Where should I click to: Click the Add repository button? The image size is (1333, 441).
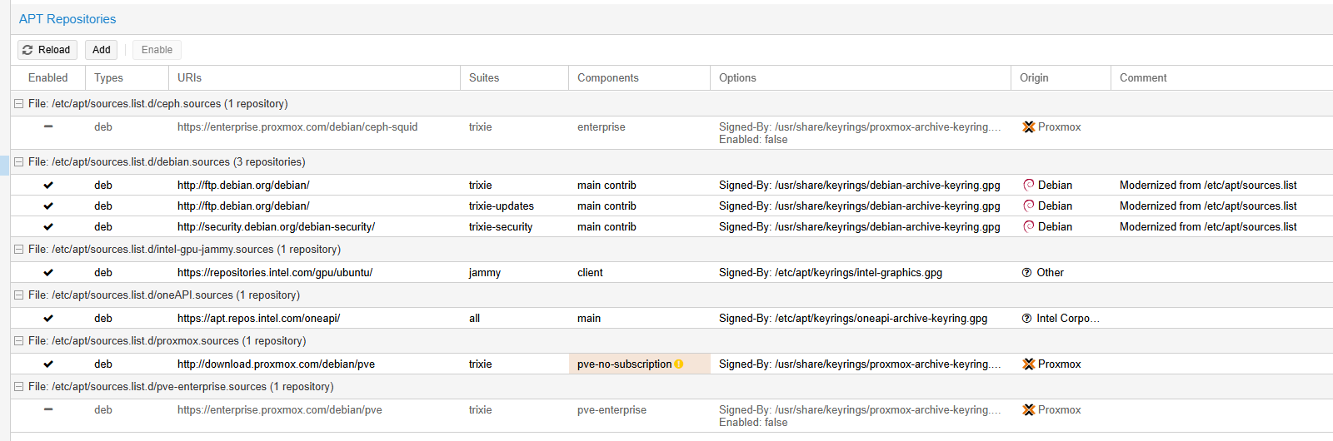pyautogui.click(x=101, y=50)
